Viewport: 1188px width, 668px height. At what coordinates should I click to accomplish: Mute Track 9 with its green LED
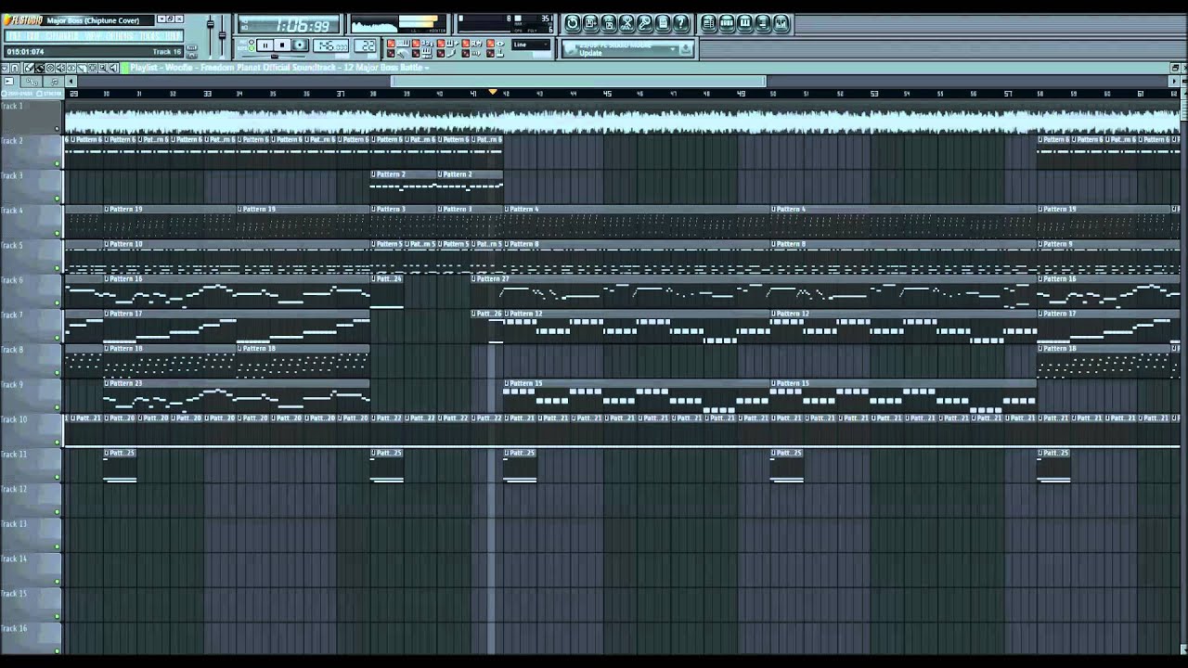58,408
